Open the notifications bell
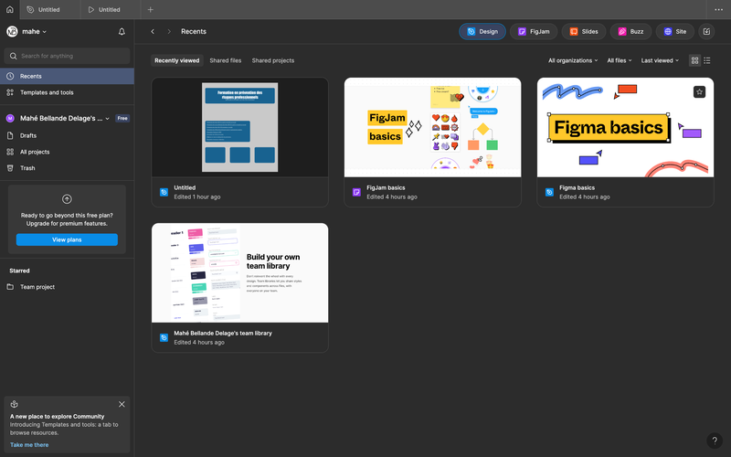This screenshot has width=731, height=457. 122,32
